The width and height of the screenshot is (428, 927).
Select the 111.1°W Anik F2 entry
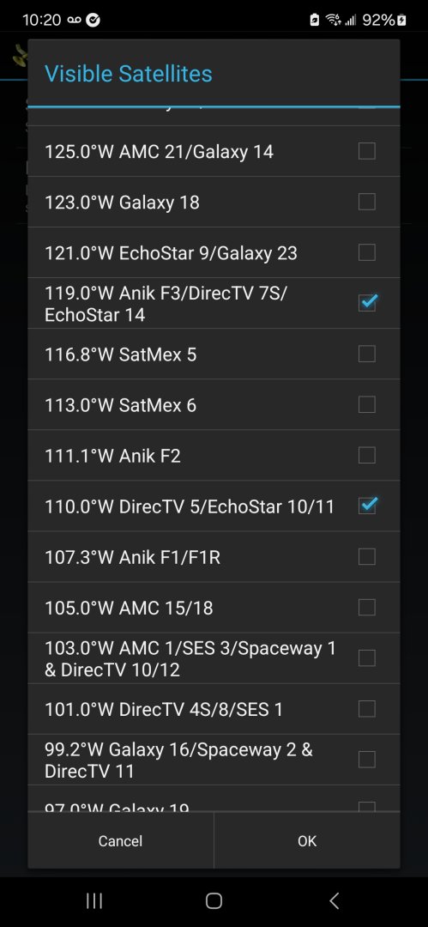coord(214,455)
